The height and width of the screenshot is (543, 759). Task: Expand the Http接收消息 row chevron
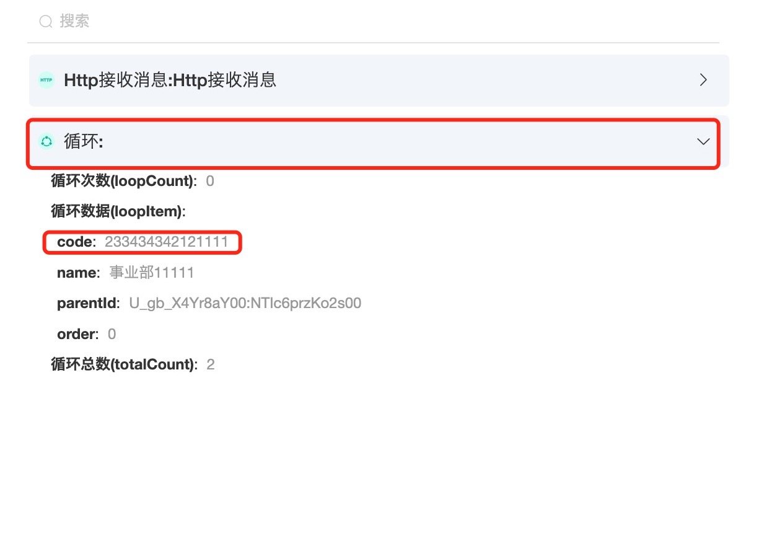[x=703, y=80]
